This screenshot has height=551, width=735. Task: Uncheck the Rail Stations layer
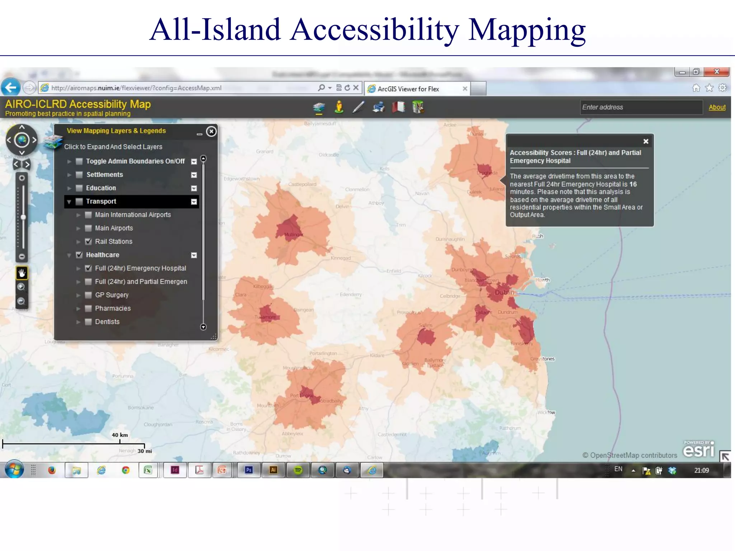coord(88,241)
